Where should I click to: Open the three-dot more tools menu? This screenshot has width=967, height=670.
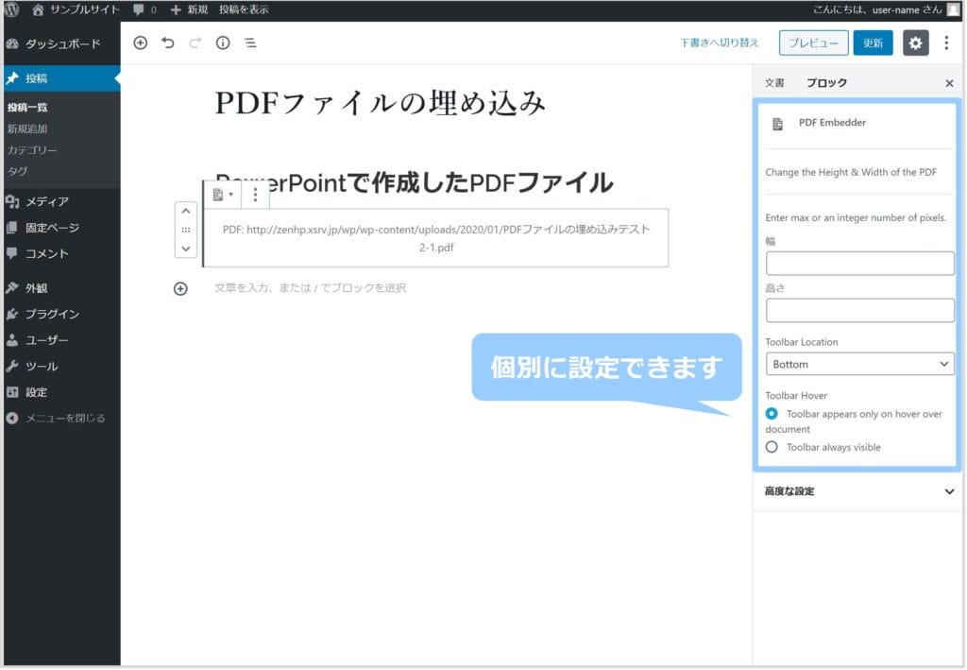946,43
